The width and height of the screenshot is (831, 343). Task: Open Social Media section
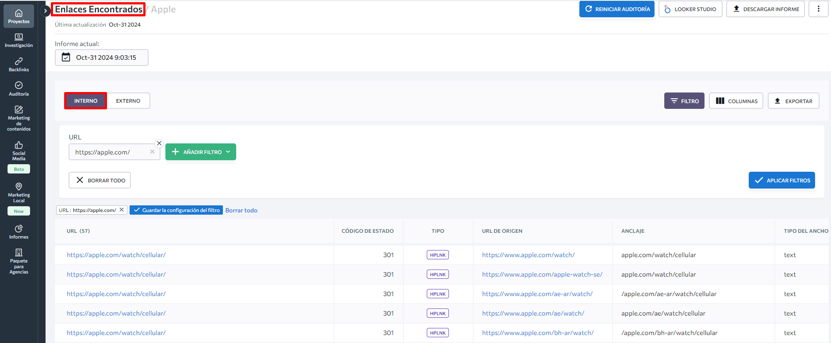19,151
